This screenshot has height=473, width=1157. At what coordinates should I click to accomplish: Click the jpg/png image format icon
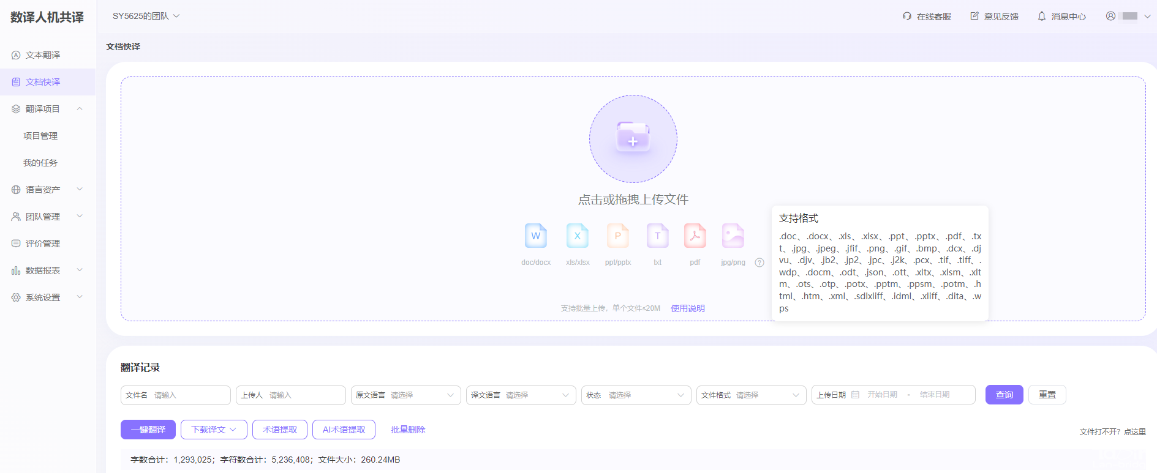733,236
